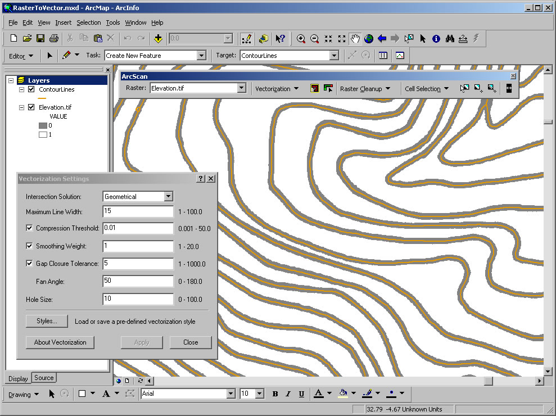
Task: Click the Styles button
Action: coord(46,320)
